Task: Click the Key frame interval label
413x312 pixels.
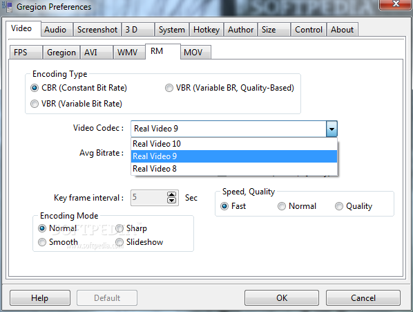Action: coord(89,198)
